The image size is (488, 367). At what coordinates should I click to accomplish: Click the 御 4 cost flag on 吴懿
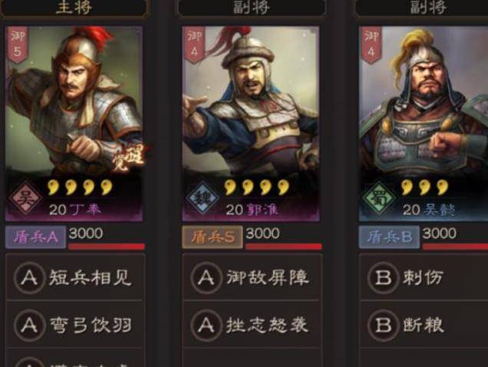(x=371, y=45)
